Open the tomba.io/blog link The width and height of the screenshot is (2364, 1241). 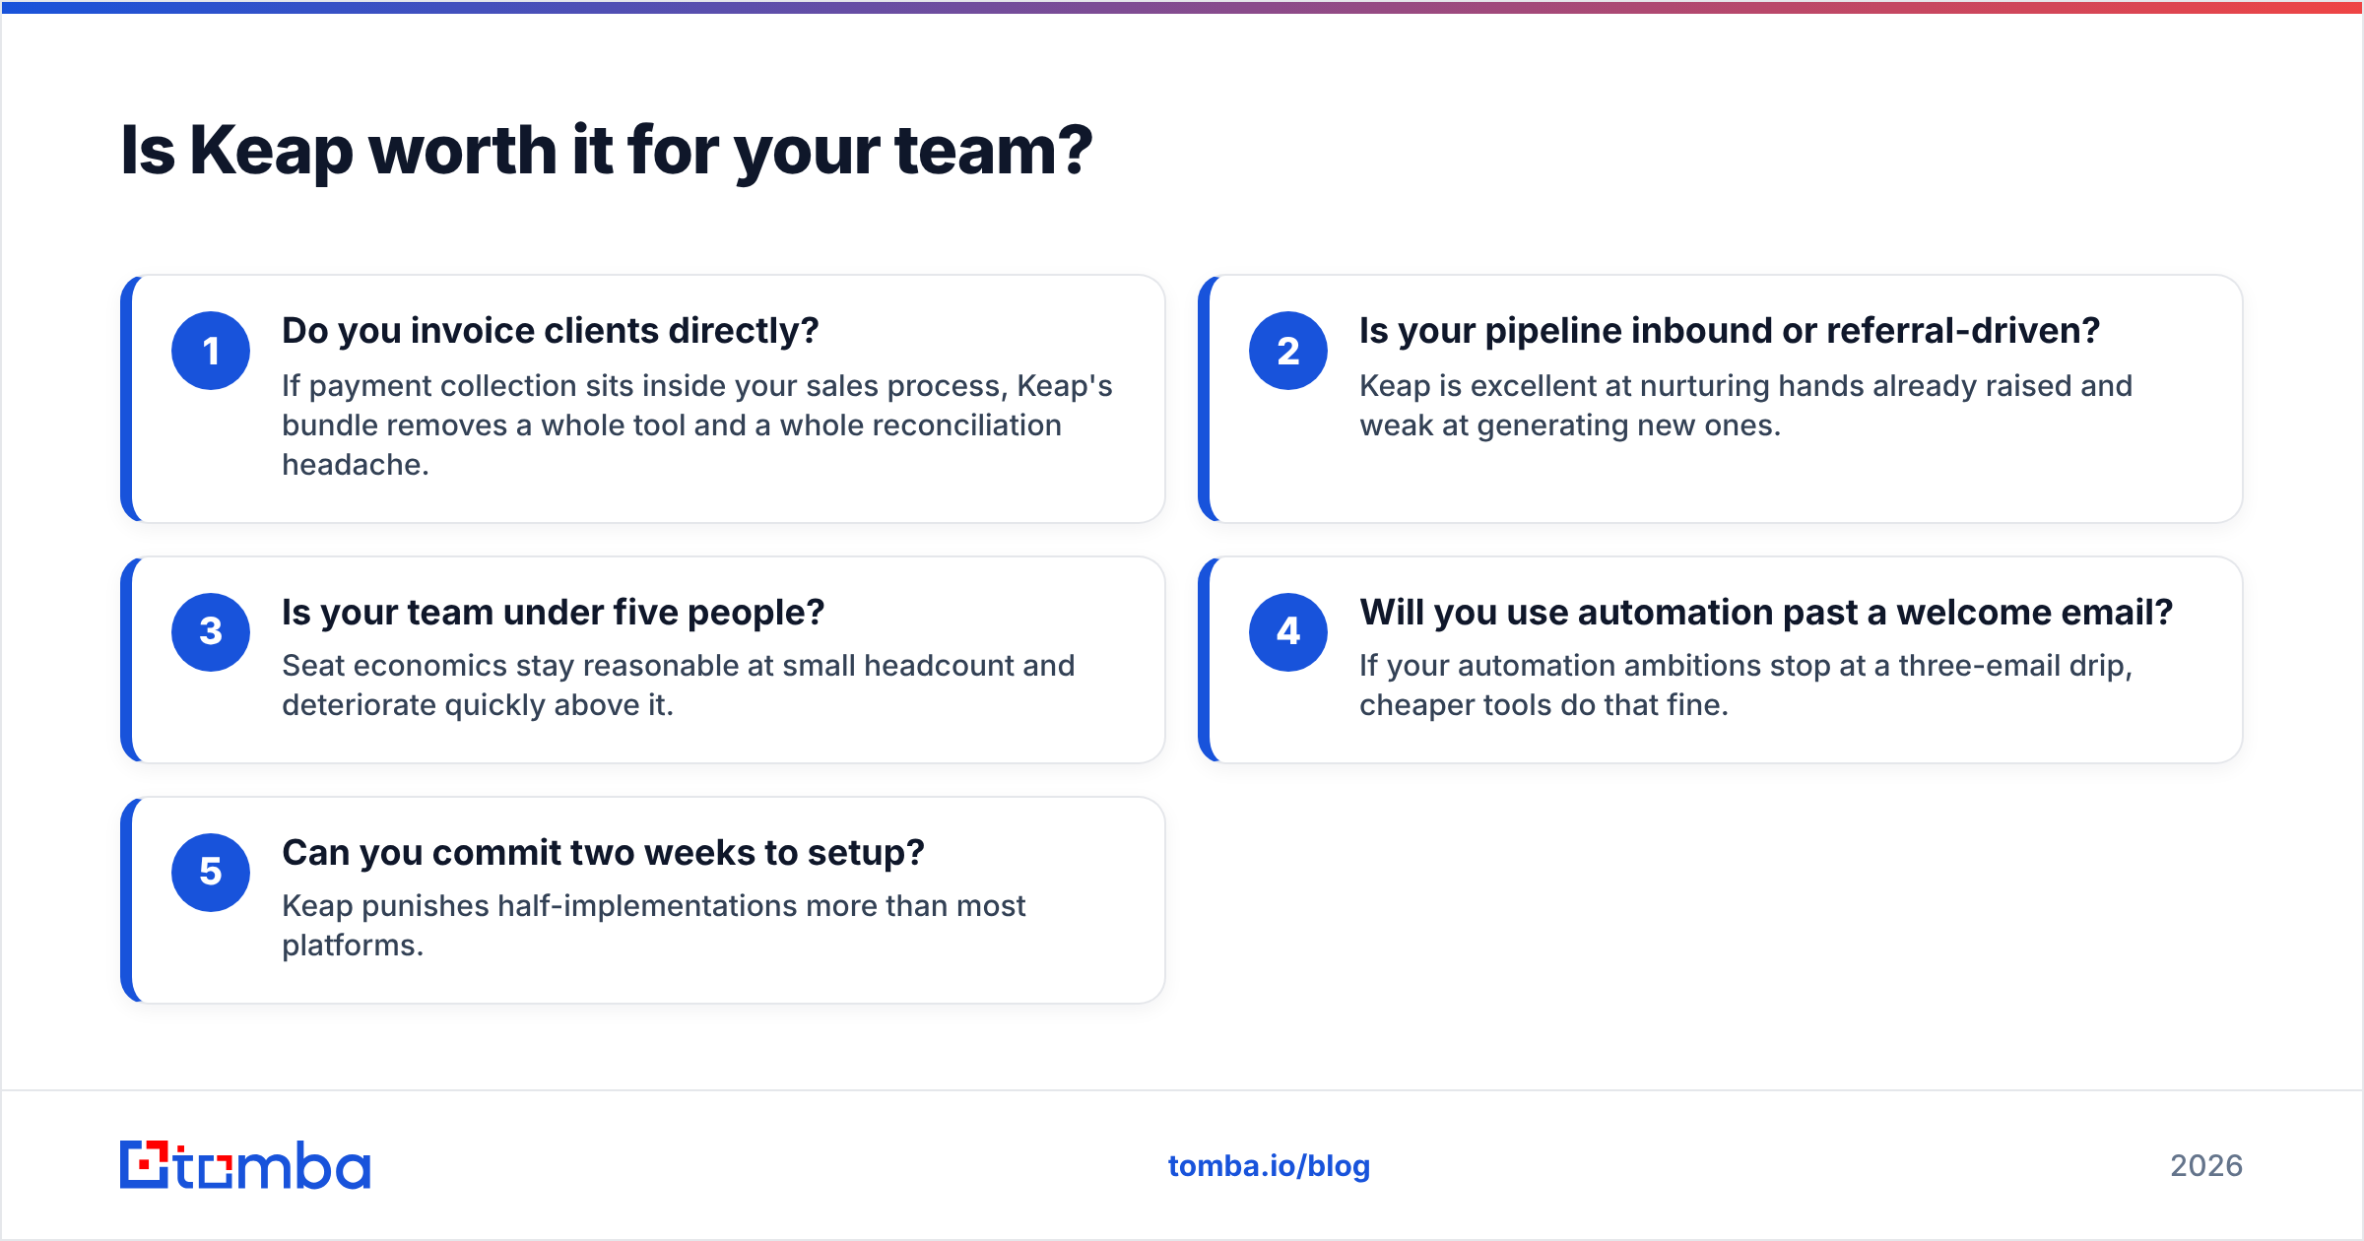[x=1269, y=1166]
